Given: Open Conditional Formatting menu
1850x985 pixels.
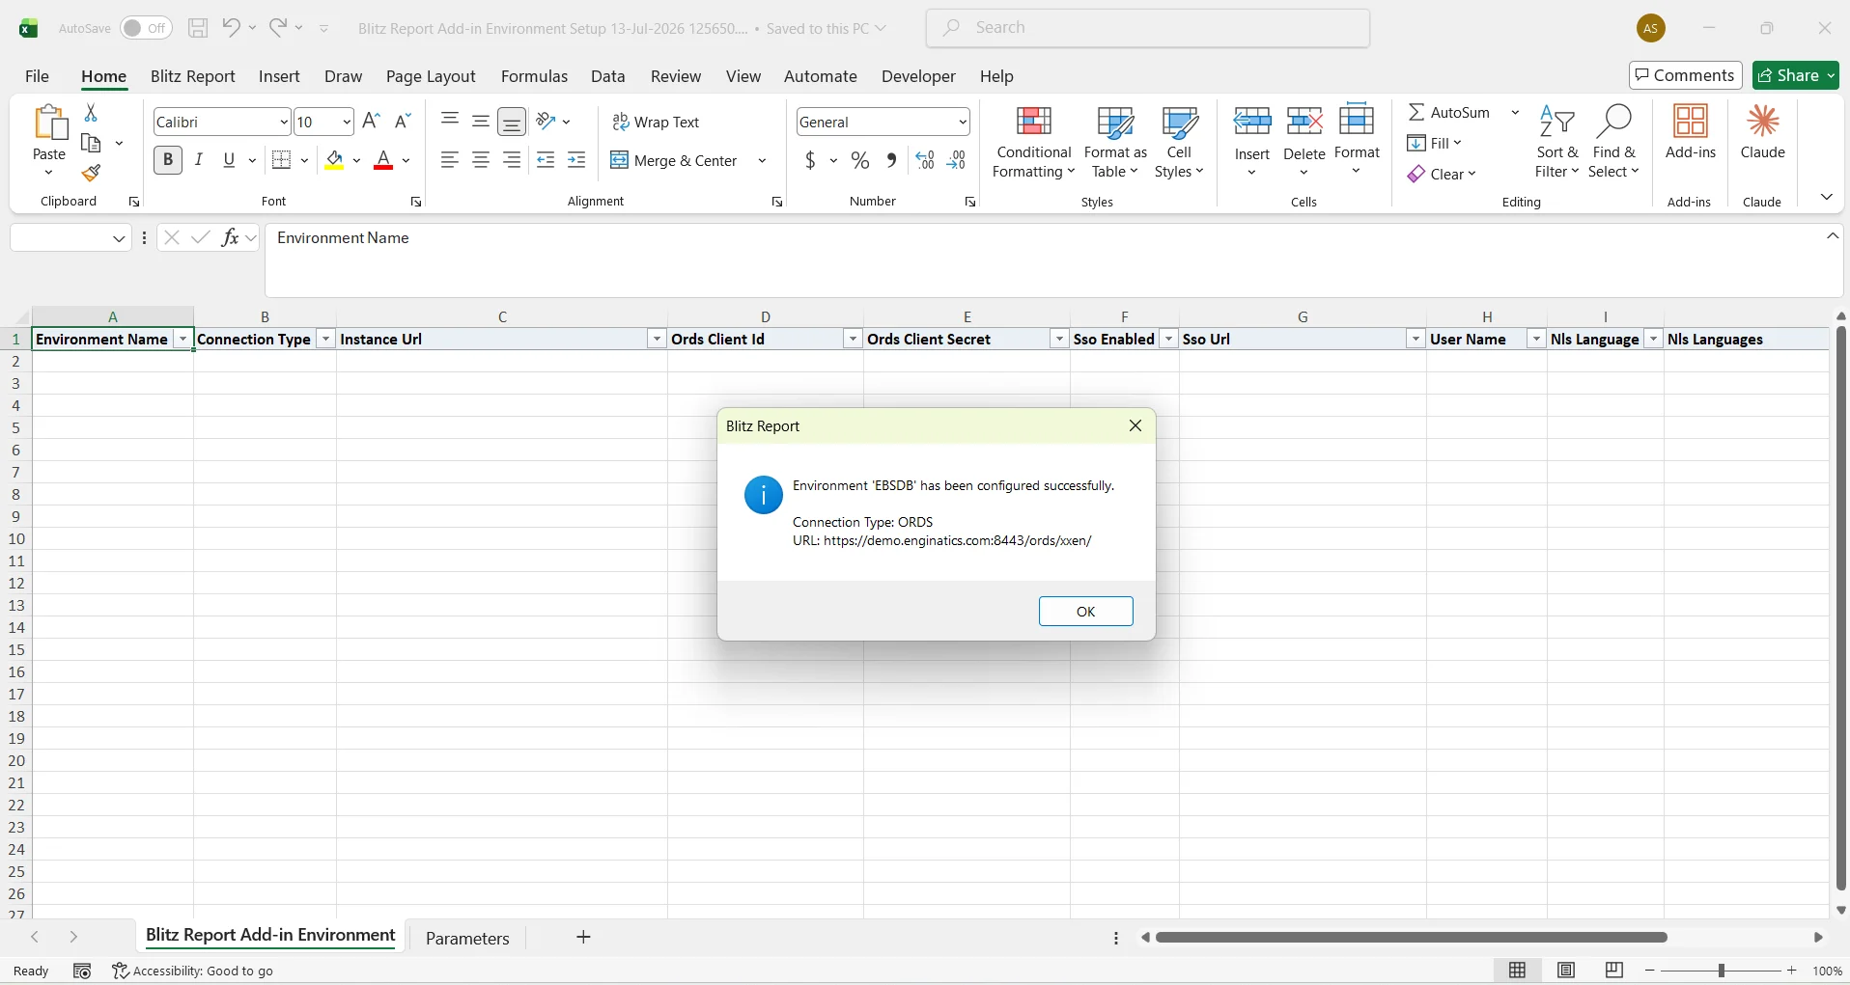Looking at the screenshot, I should coord(1034,143).
